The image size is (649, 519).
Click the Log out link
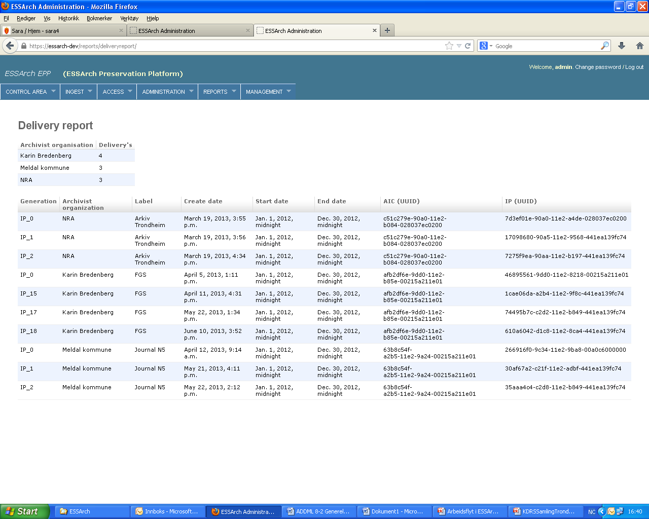tap(634, 67)
